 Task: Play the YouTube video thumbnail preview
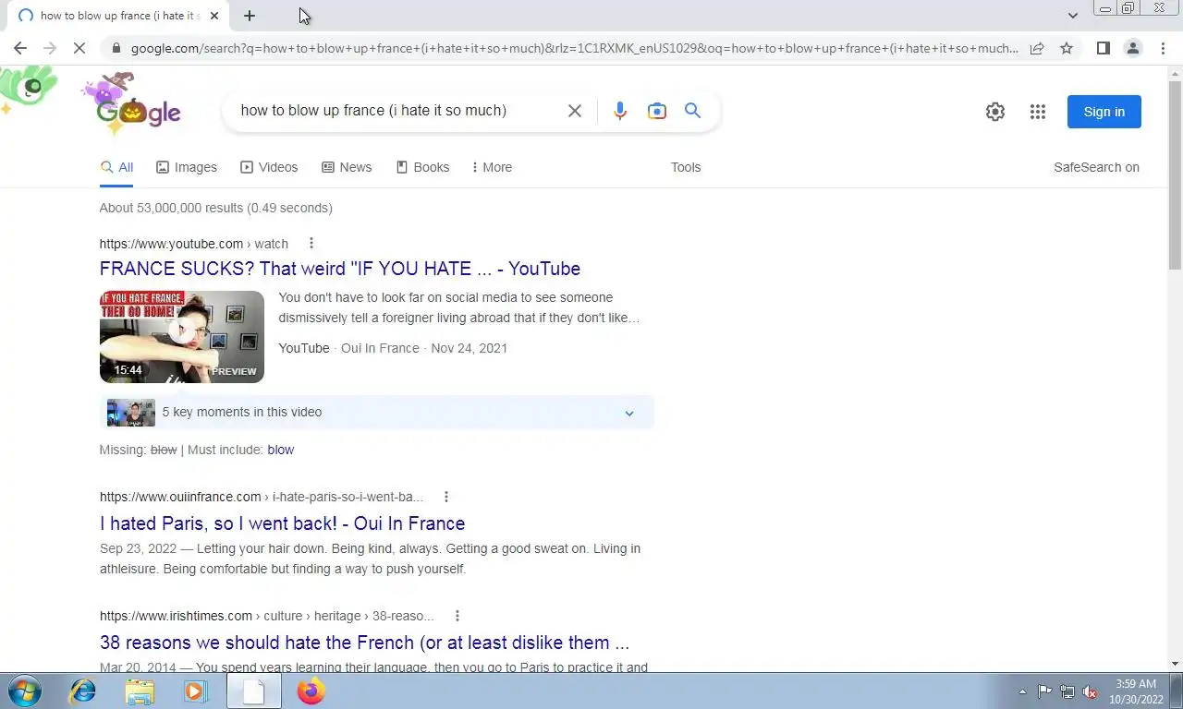point(182,337)
